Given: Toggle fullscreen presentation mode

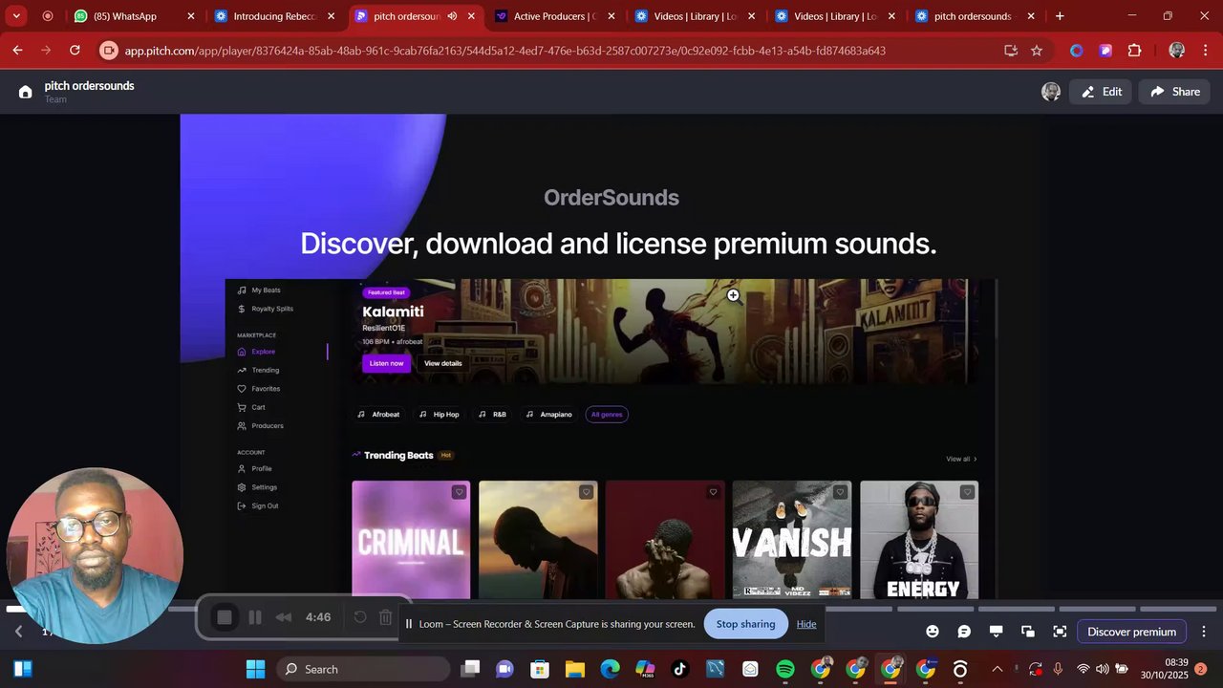Looking at the screenshot, I should point(1060,632).
